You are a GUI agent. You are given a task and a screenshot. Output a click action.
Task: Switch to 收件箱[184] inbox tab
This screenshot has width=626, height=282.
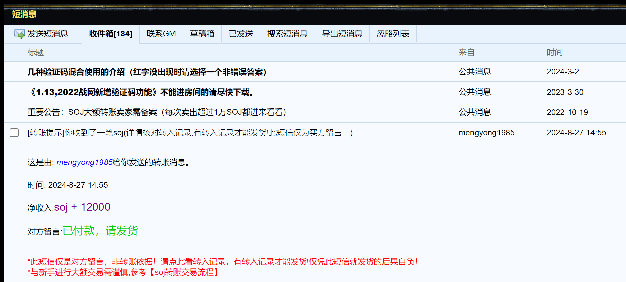point(111,34)
